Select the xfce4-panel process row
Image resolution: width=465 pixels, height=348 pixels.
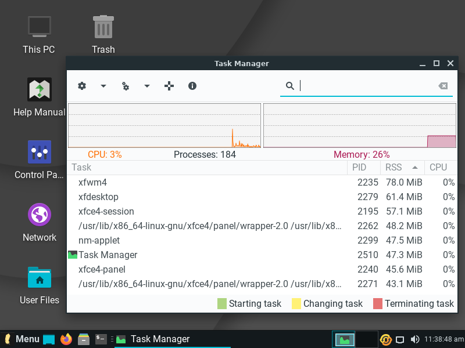[x=262, y=269]
